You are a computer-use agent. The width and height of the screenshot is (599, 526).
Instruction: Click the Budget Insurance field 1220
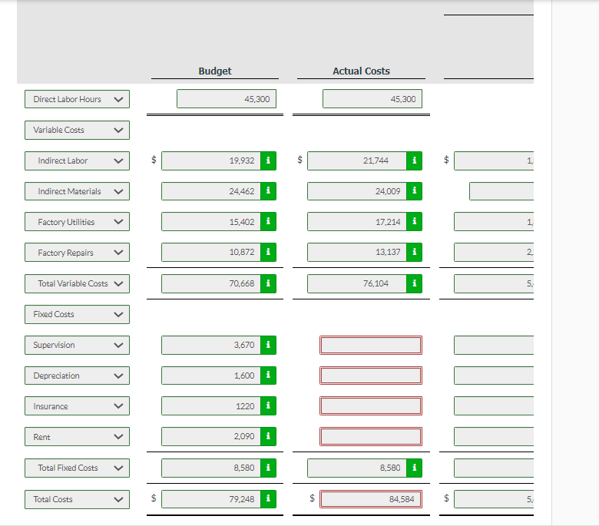[211, 405]
